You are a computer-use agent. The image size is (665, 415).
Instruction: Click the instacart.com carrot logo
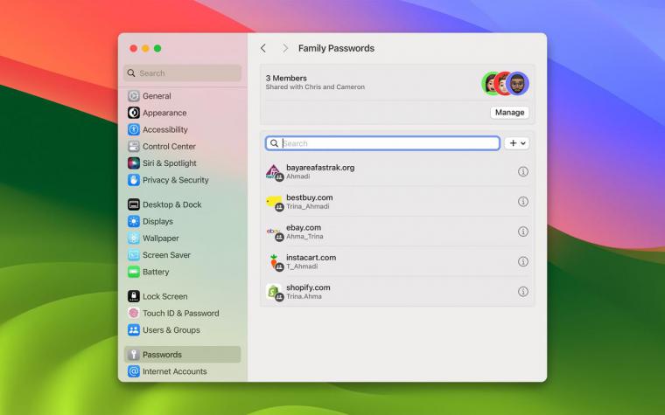(x=274, y=262)
